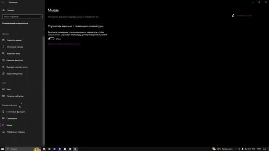Click the Отправить отзыв feedback link
This screenshot has height=151, width=269.
tap(244, 16)
